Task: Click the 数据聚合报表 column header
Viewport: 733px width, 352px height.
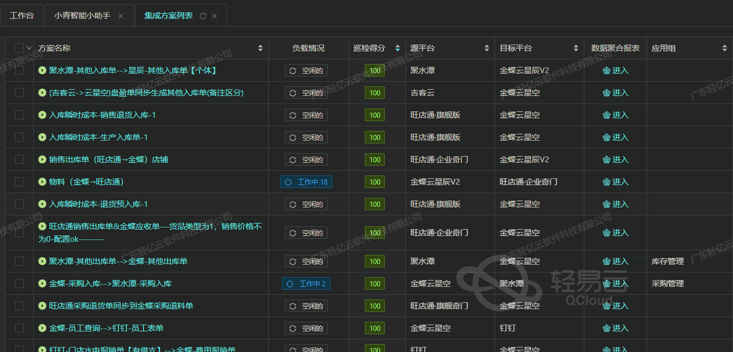Action: pyautogui.click(x=615, y=48)
